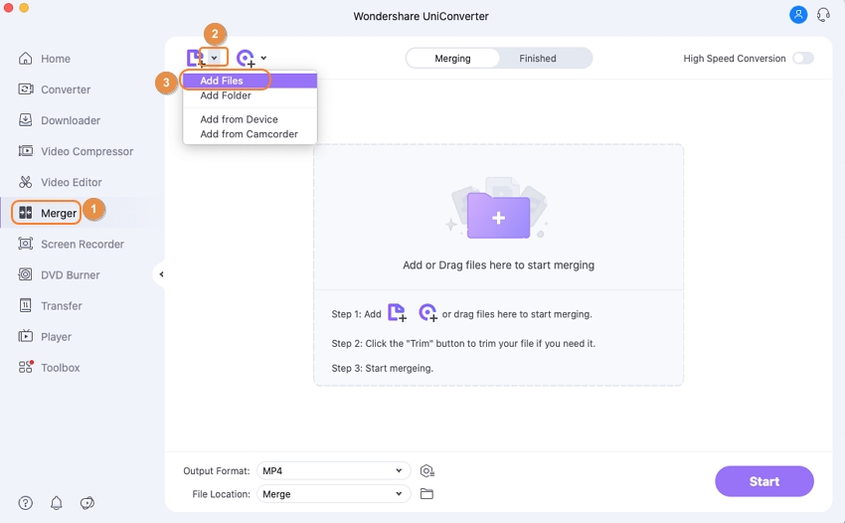Image resolution: width=845 pixels, height=523 pixels.
Task: Collapse the sidebar using the arrow handle
Action: click(160, 274)
